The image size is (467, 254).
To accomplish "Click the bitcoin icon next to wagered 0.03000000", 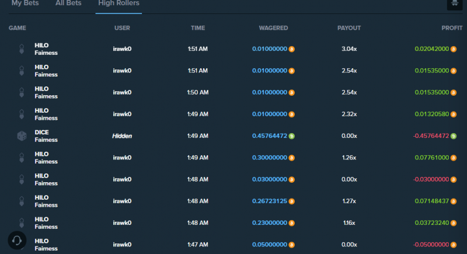I will point(291,180).
